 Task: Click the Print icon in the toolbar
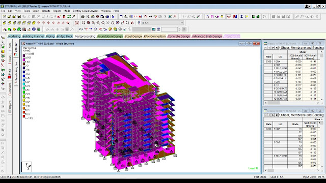coord(83,16)
